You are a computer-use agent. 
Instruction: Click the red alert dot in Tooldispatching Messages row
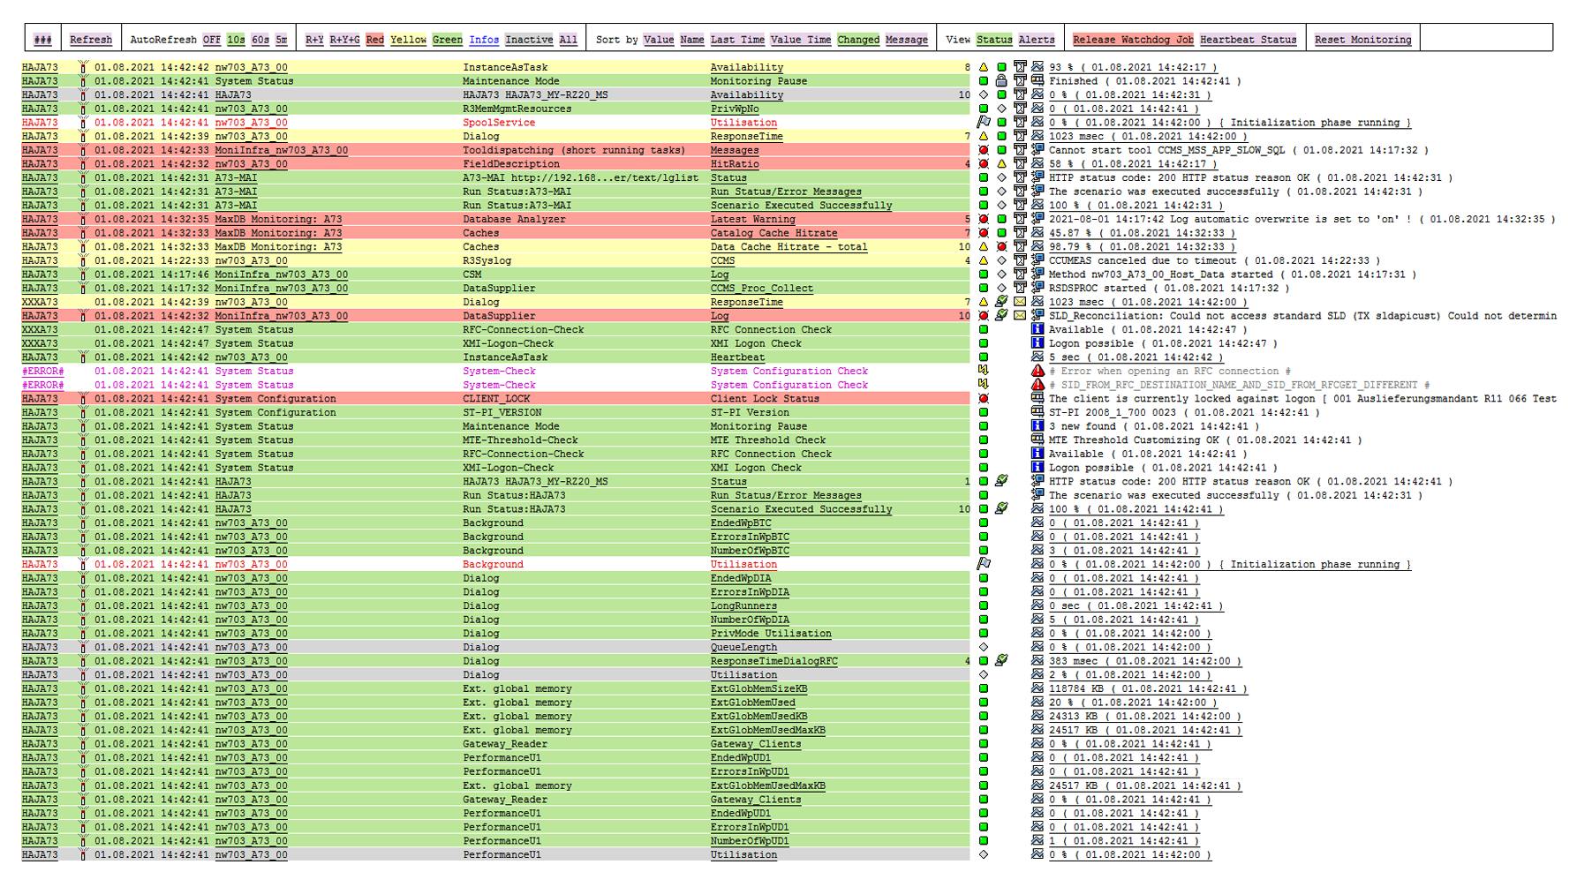(984, 150)
